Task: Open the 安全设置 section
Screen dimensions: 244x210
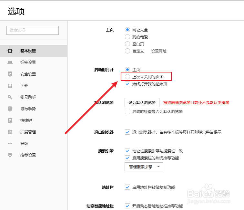Action: [34, 74]
